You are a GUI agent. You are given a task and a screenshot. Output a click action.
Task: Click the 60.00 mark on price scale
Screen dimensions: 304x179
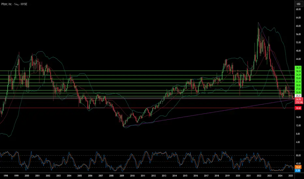coord(298,26)
